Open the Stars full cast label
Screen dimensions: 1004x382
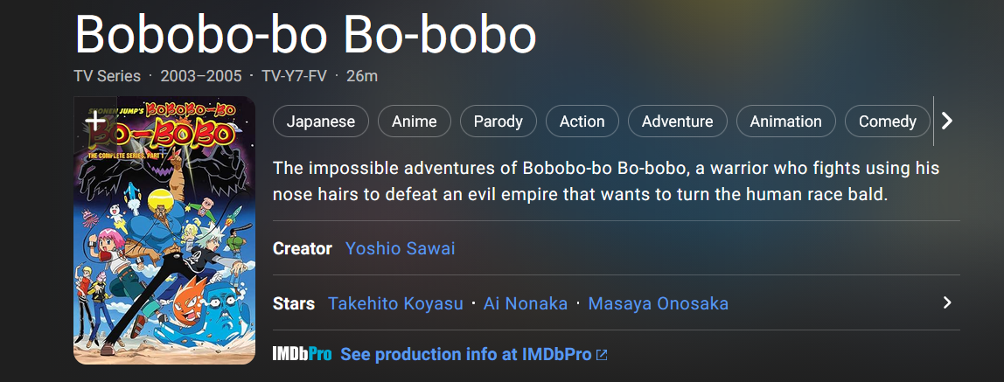point(294,303)
